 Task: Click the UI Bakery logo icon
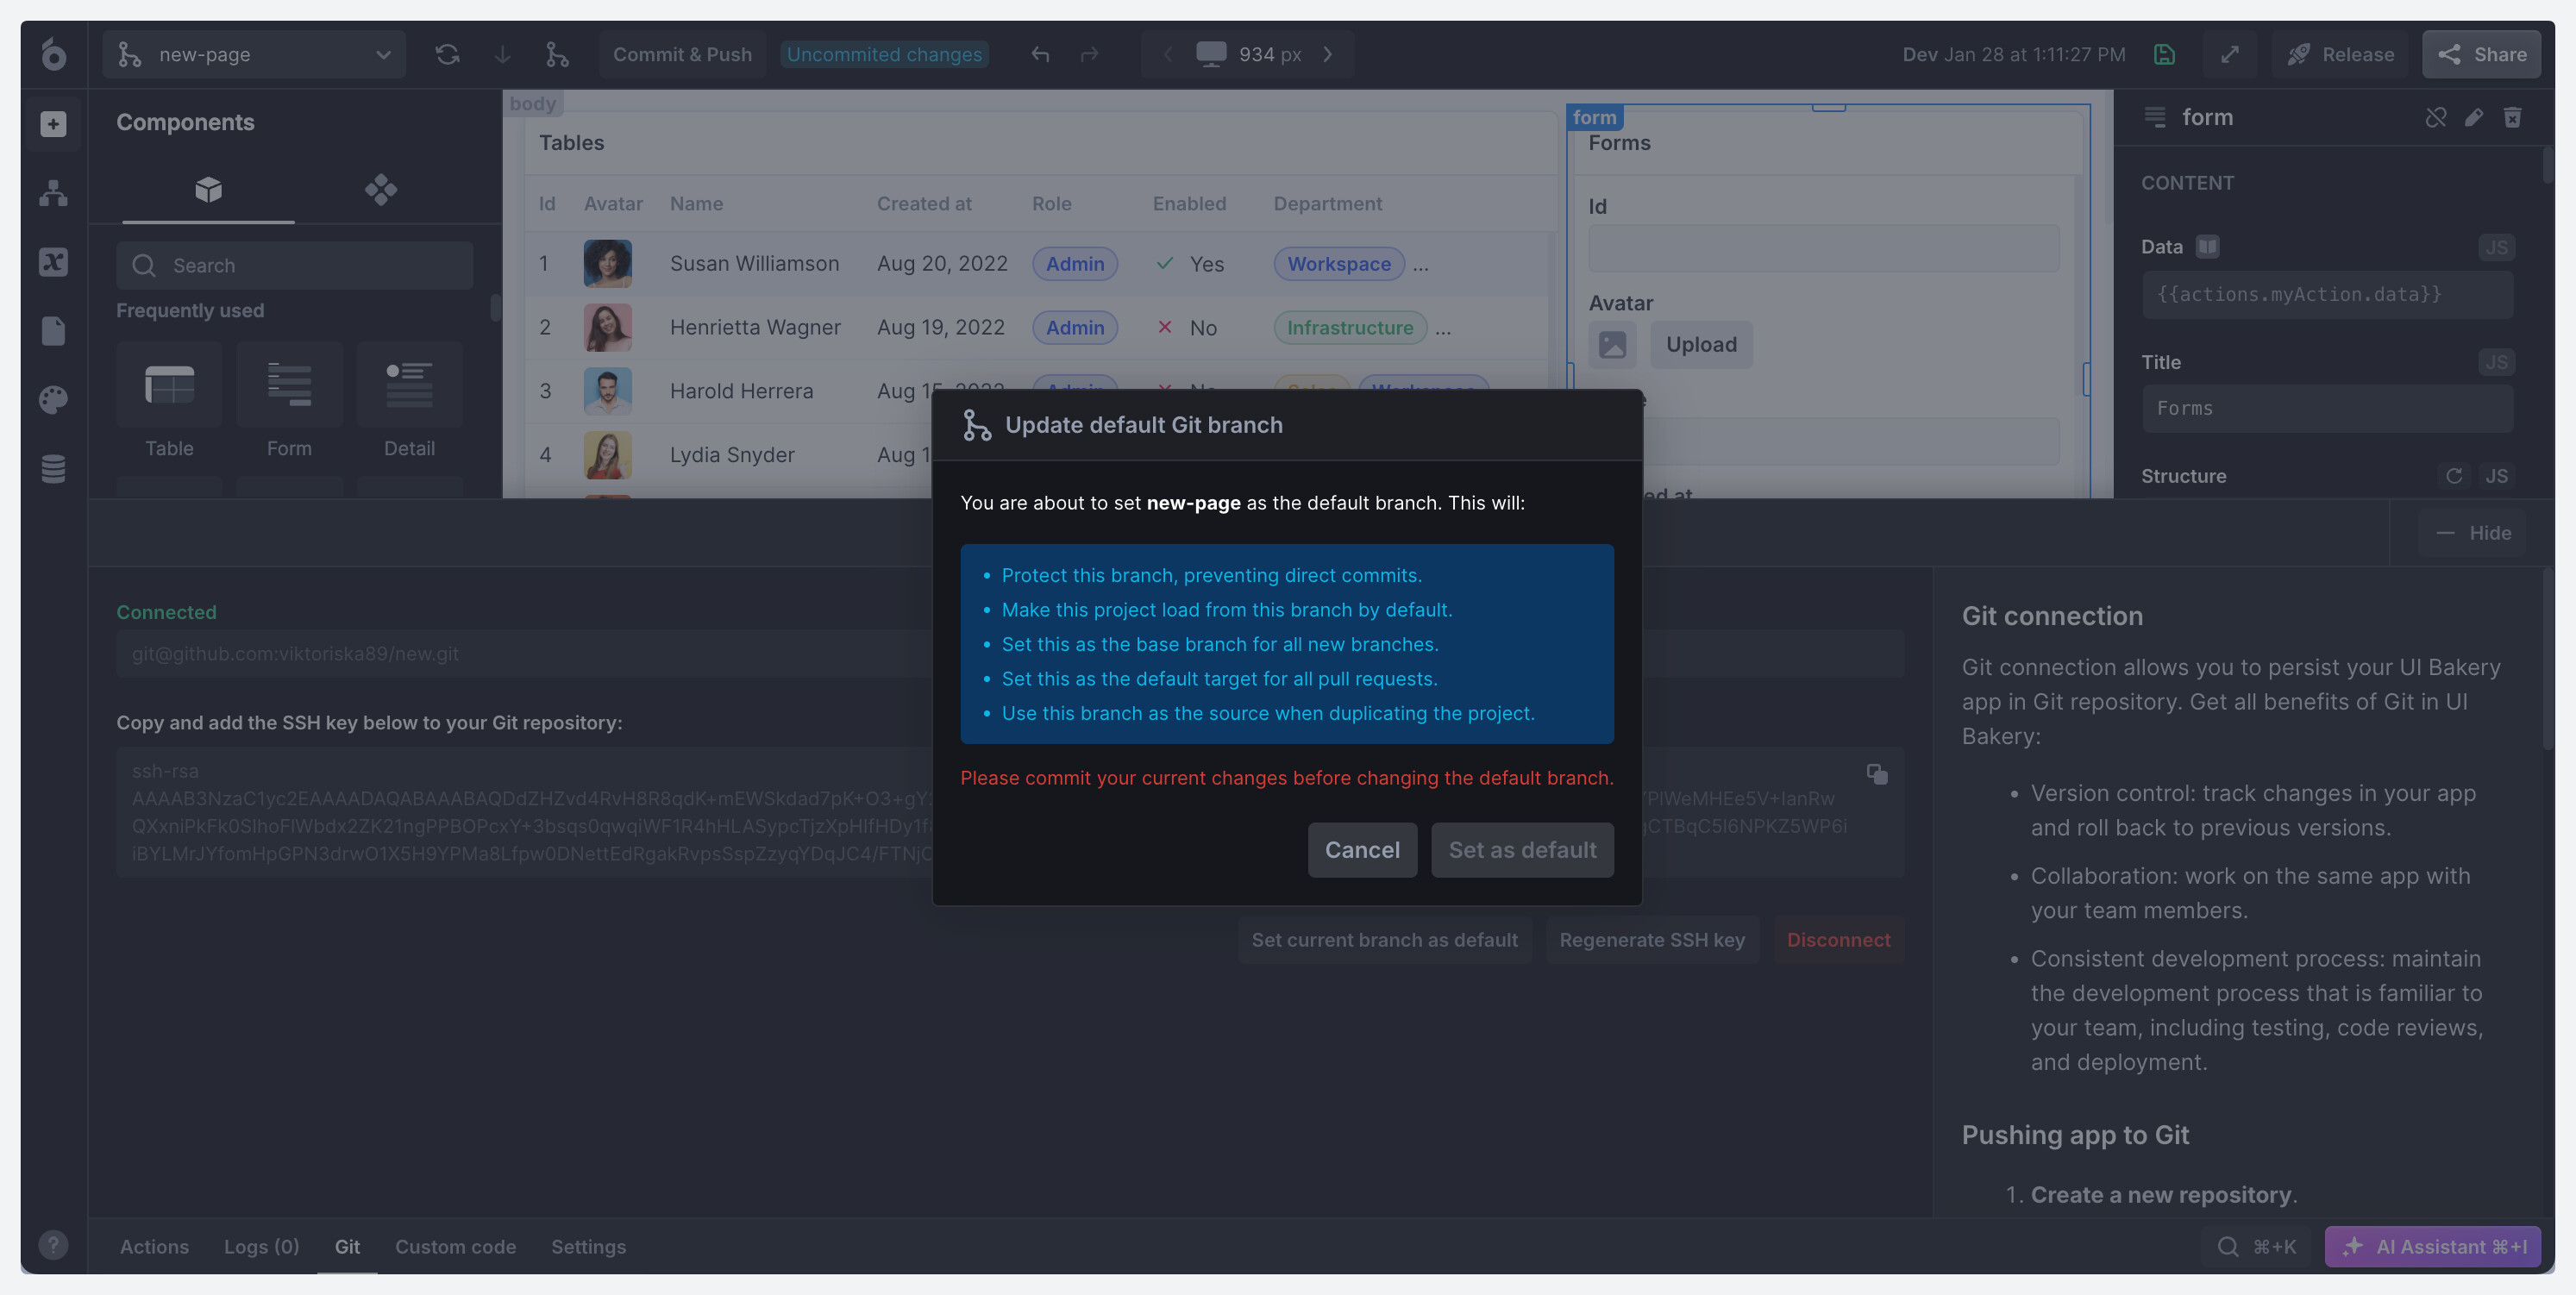coord(54,54)
